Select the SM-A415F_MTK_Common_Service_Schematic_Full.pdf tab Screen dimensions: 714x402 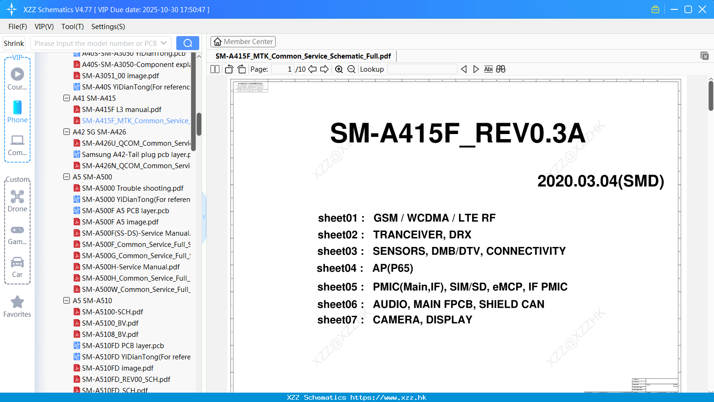pyautogui.click(x=303, y=56)
